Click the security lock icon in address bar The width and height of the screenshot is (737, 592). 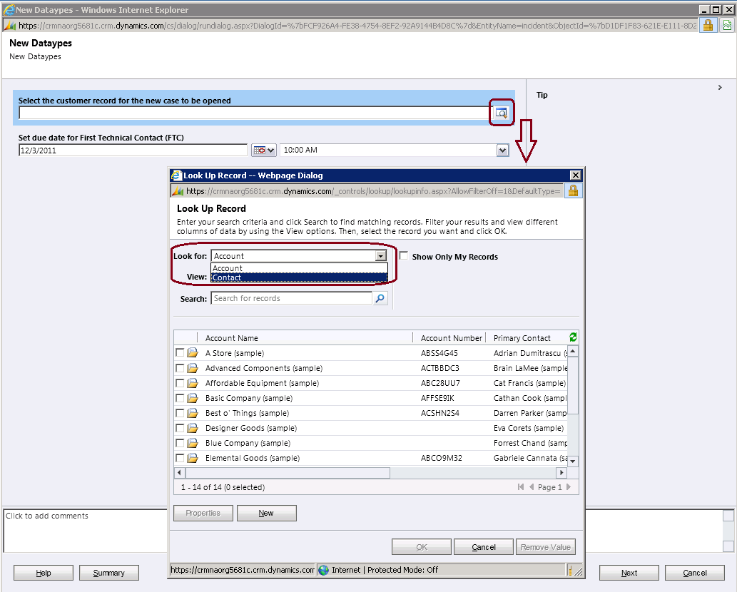[x=707, y=26]
